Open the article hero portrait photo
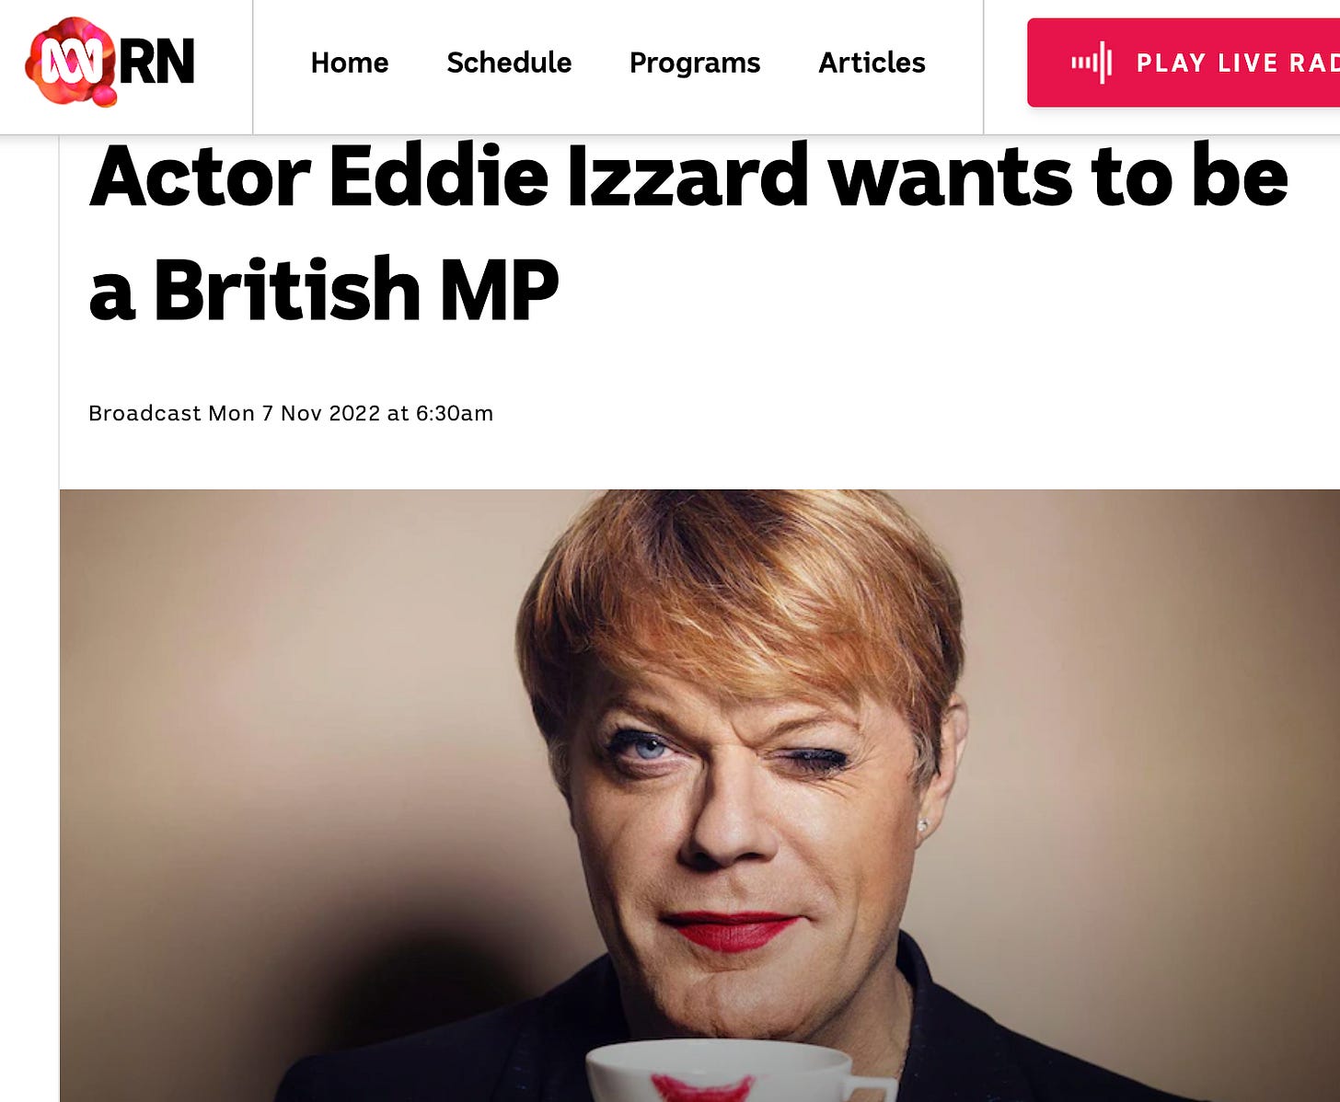 699,796
